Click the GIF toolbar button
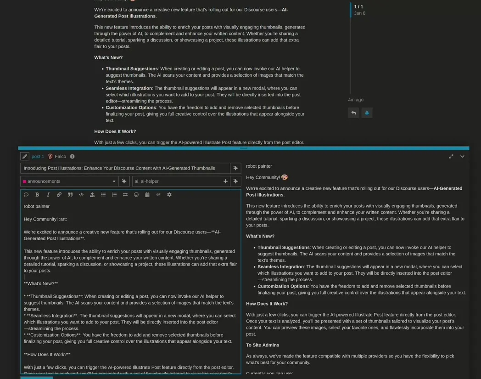This screenshot has height=379, width=481. 158,194
